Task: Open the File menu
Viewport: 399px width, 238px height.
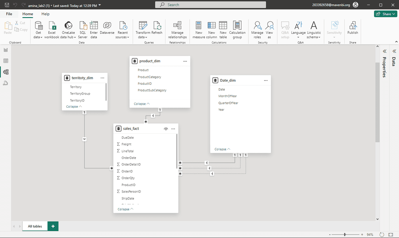Action: coord(9,14)
